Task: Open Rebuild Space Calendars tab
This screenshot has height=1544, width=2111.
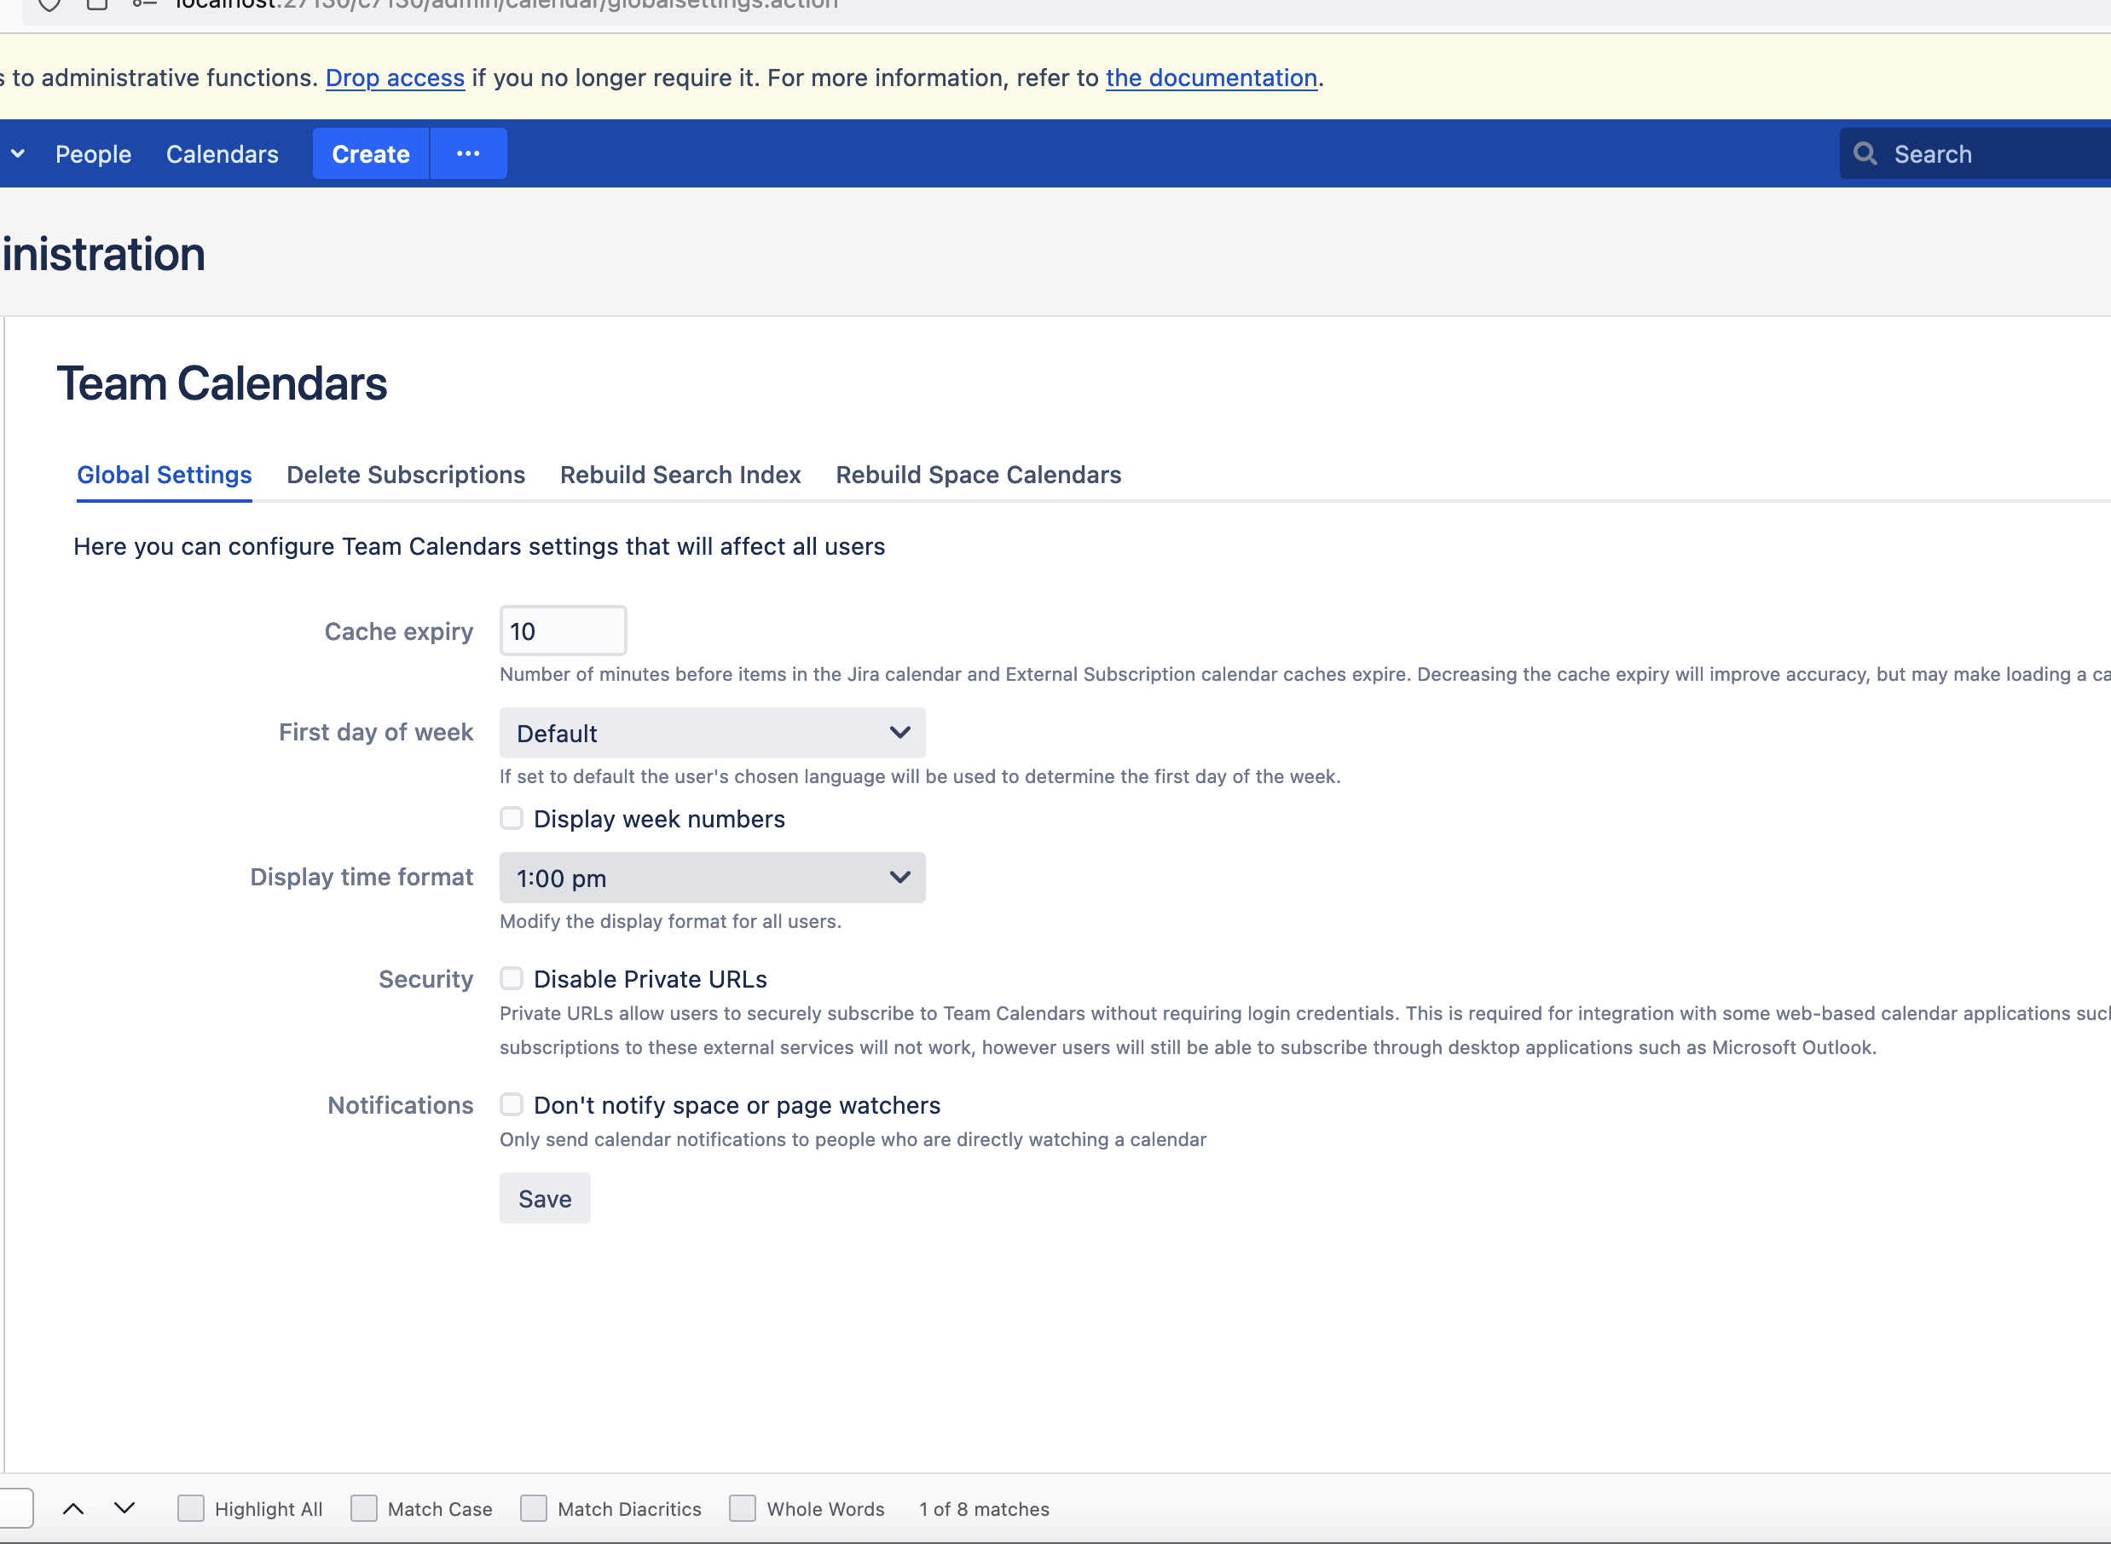Action: coord(978,475)
